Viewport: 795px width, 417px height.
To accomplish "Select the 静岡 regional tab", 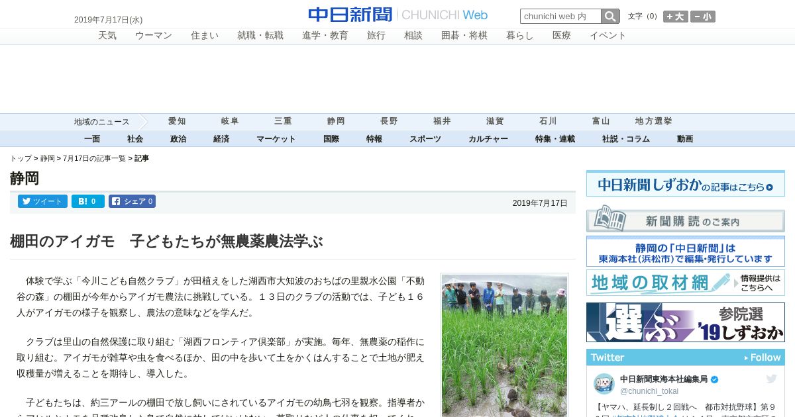I will (336, 122).
